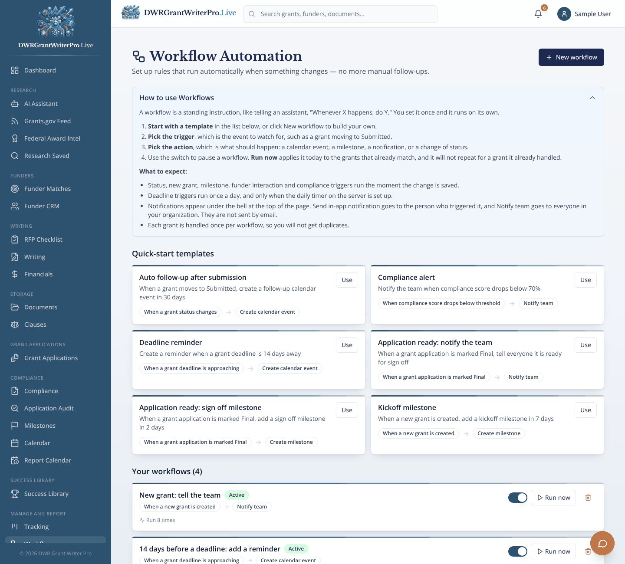This screenshot has height=564, width=625.
Task: Use the Kickoff milestone template
Action: point(586,410)
